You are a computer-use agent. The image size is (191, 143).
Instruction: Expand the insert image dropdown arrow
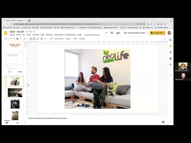pos(39,39)
